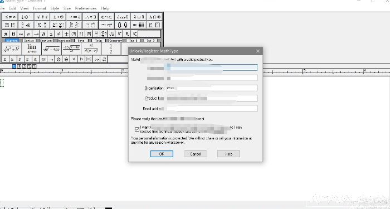This screenshot has width=390, height=209.
Task: Open the Preferences menu
Action: click(86, 8)
